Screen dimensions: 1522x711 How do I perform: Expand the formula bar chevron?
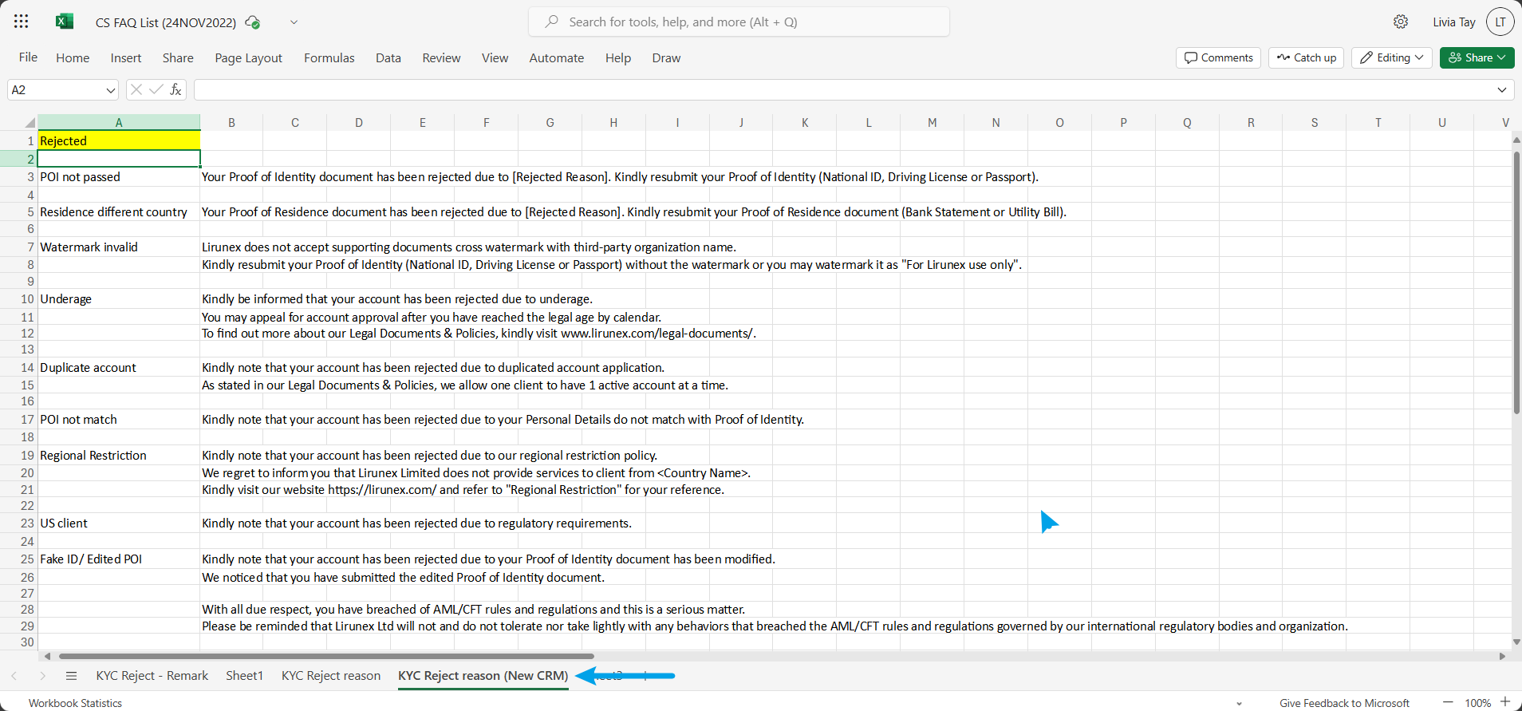[x=1502, y=90]
